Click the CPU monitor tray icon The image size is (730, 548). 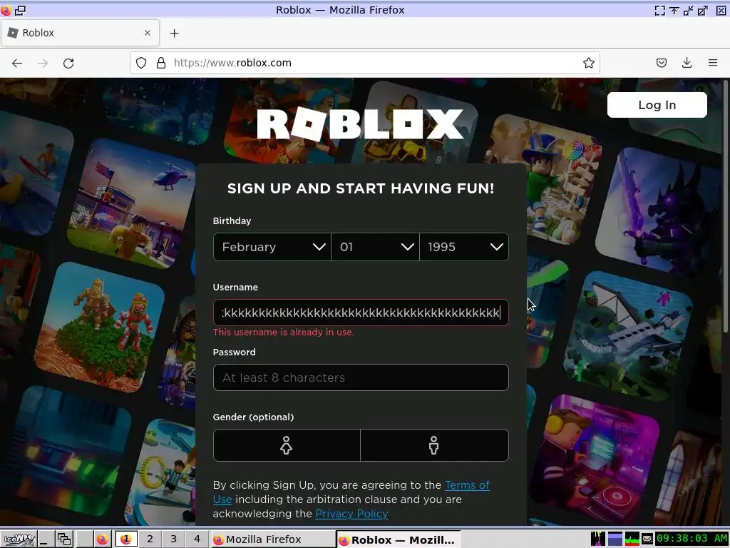click(598, 539)
